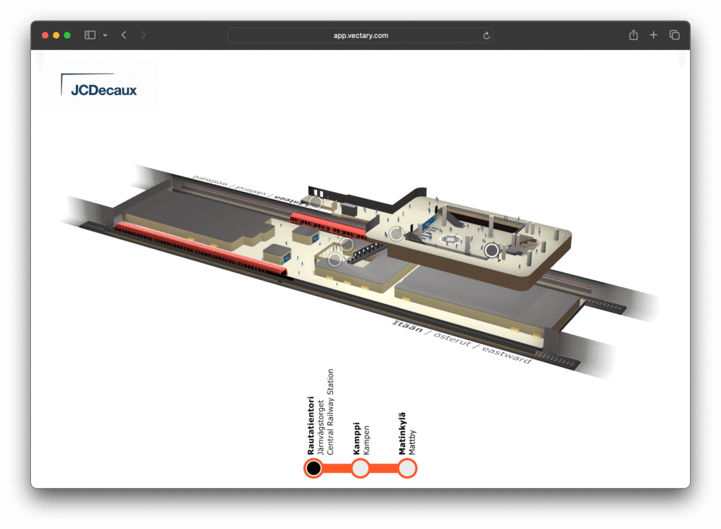This screenshot has width=721, height=529.
Task: Reload the app.vectary.com page
Action: [486, 35]
